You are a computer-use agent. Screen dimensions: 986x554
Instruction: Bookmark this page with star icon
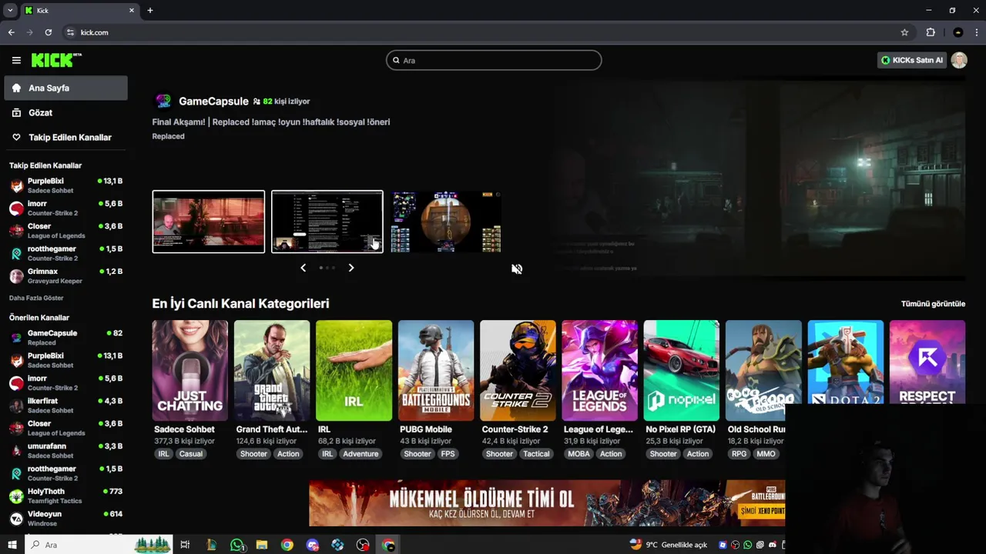(904, 32)
